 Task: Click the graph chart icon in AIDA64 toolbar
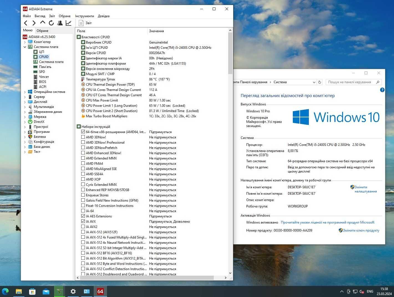68,23
